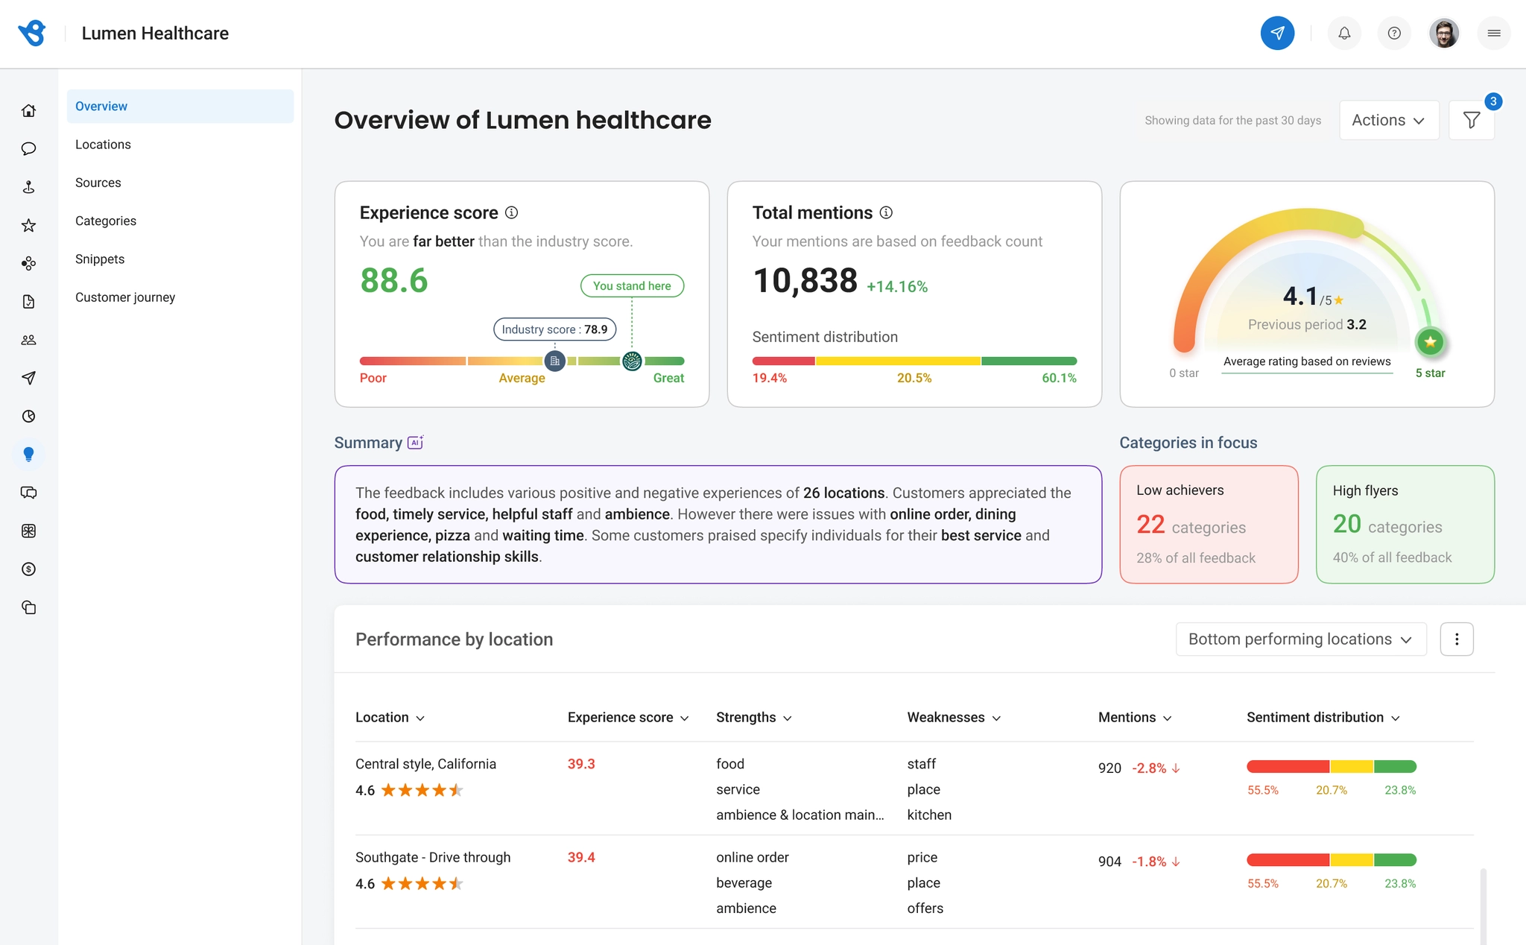The height and width of the screenshot is (945, 1526).
Task: Open the High flyers categories card
Action: pos(1405,525)
